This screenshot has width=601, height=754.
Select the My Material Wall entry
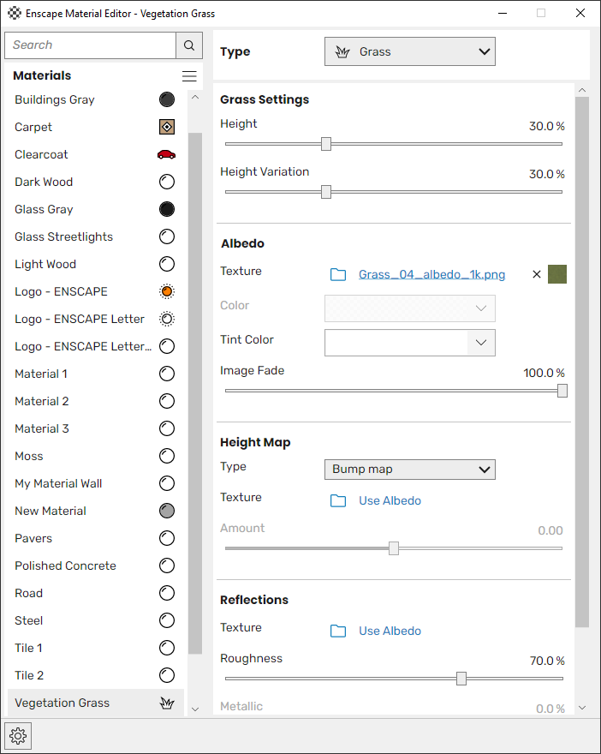pyautogui.click(x=96, y=483)
